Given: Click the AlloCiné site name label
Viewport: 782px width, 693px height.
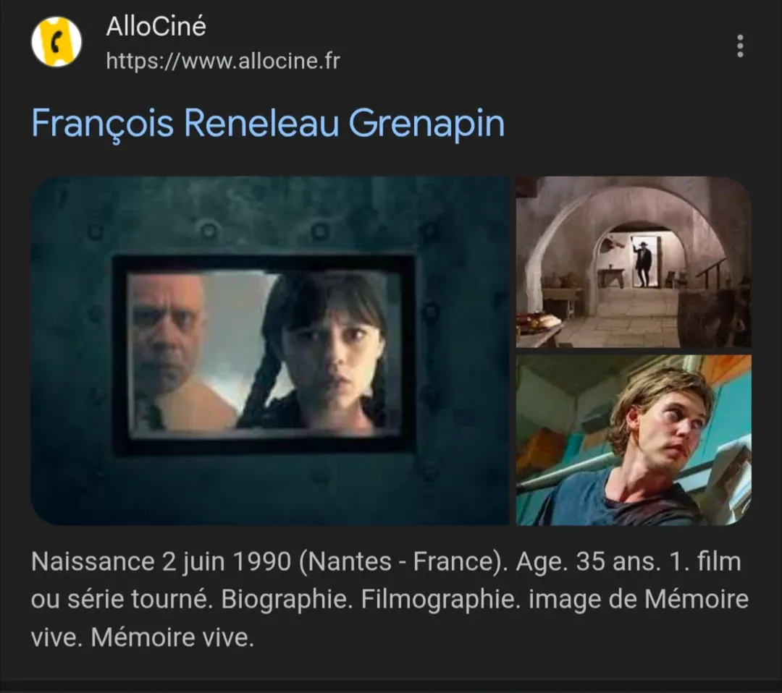Looking at the screenshot, I should pyautogui.click(x=156, y=27).
